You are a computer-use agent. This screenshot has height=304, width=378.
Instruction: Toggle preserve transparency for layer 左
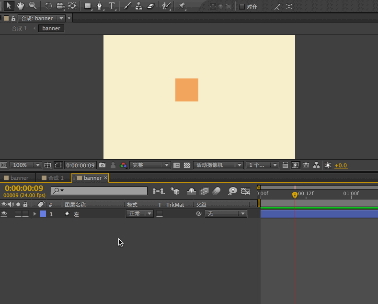click(x=160, y=214)
